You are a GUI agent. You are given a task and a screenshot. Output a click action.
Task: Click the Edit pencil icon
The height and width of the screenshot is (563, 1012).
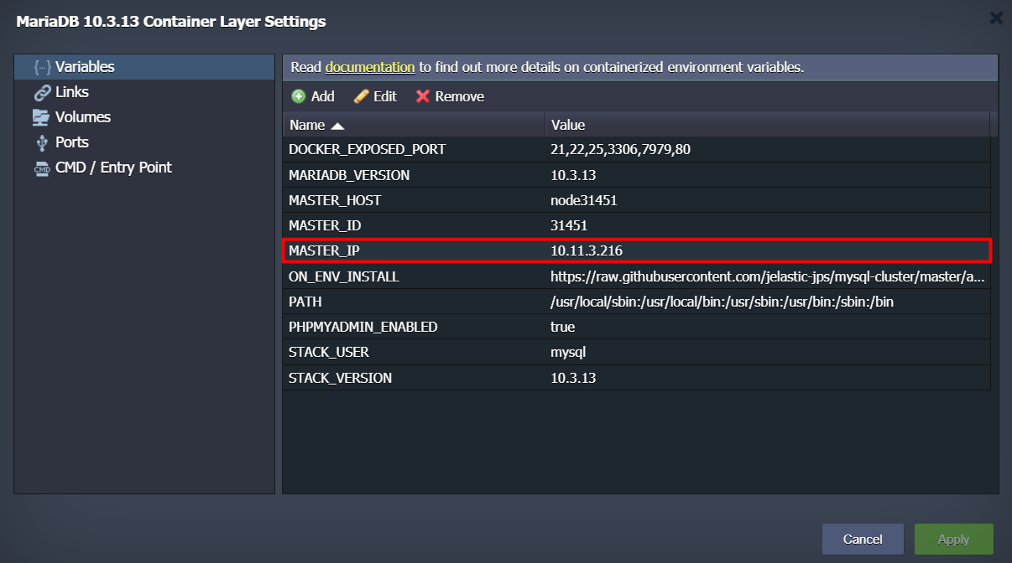coord(361,96)
